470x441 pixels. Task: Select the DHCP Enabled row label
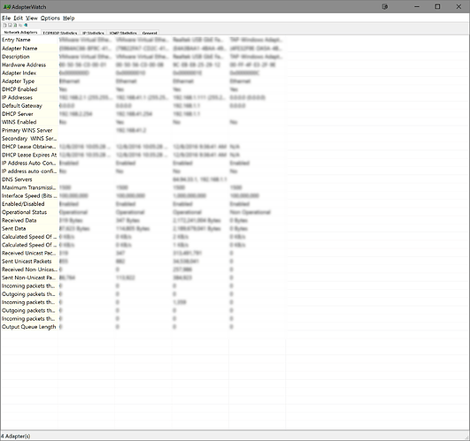19,89
